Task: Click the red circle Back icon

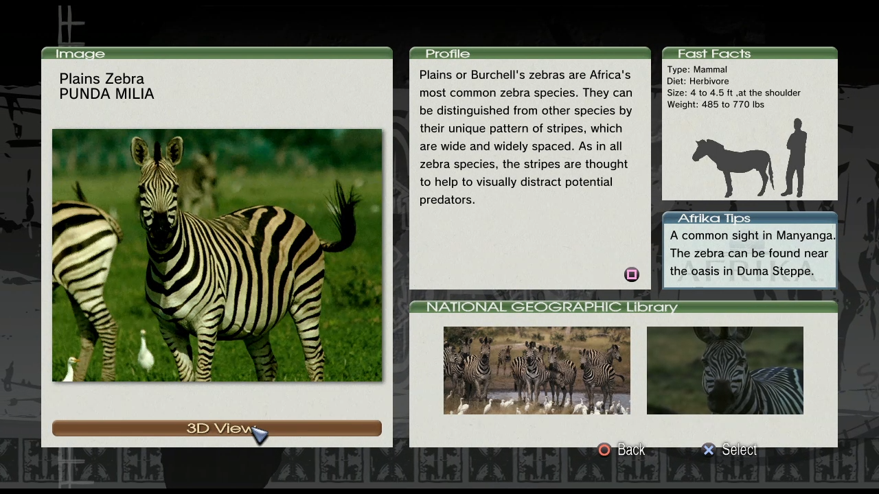Action: tap(604, 449)
